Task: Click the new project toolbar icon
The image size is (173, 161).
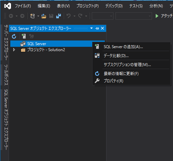Action: [x=32, y=16]
